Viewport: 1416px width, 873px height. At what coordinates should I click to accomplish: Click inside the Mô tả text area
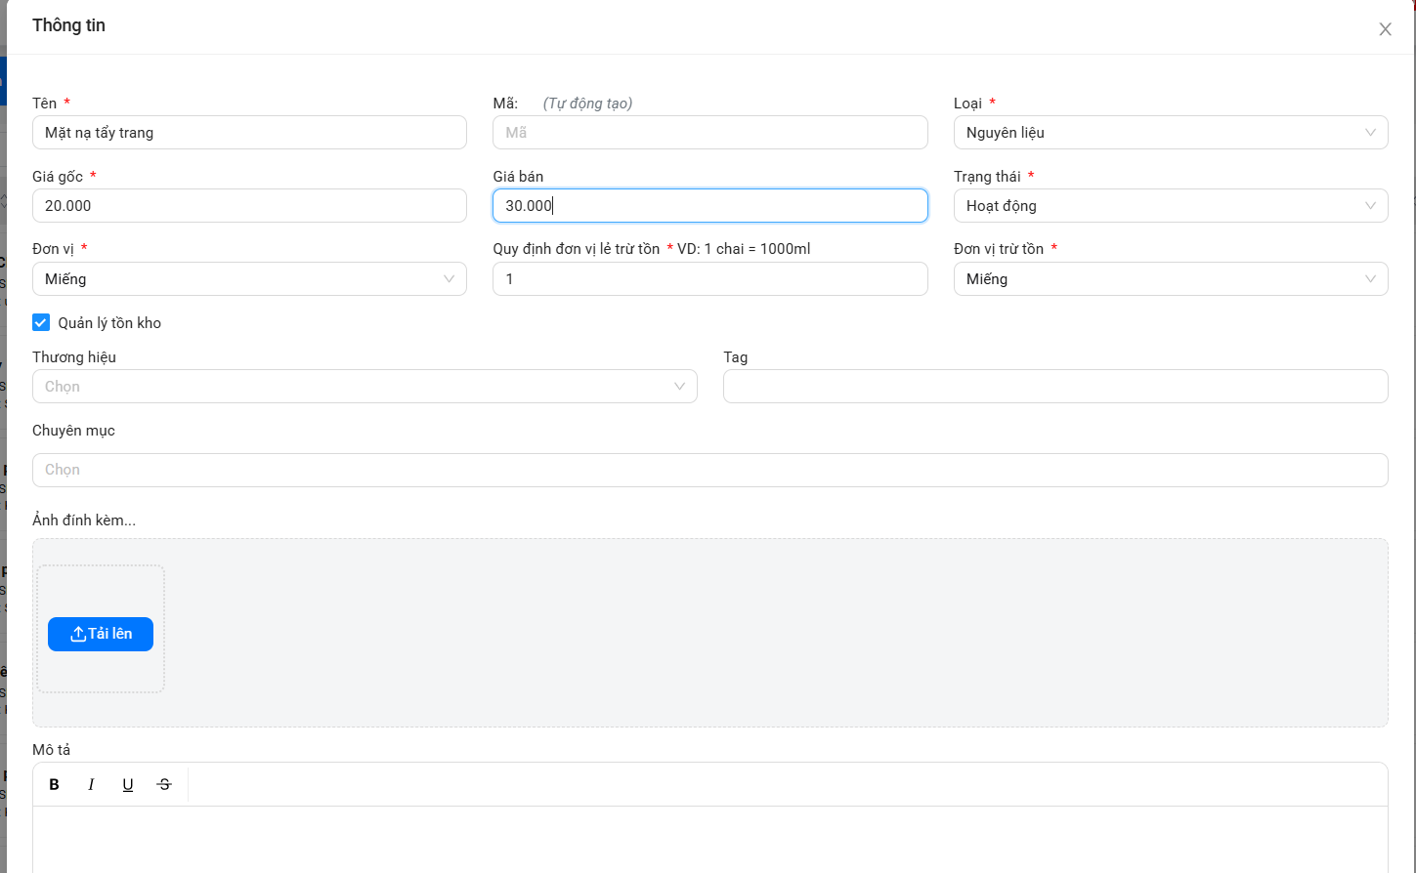pyautogui.click(x=709, y=838)
